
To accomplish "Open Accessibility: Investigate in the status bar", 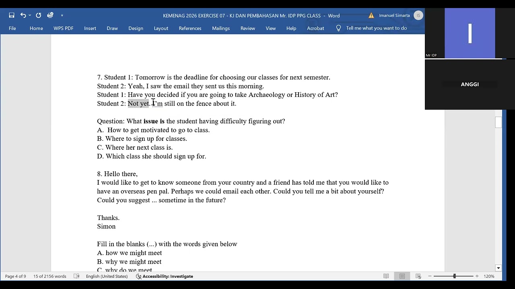I will (164, 276).
